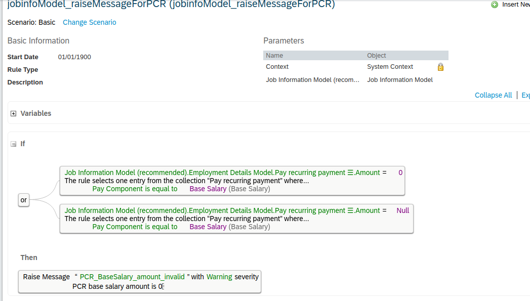Image resolution: width=530 pixels, height=301 pixels.
Task: Click the 'or' operator box
Action: click(24, 200)
